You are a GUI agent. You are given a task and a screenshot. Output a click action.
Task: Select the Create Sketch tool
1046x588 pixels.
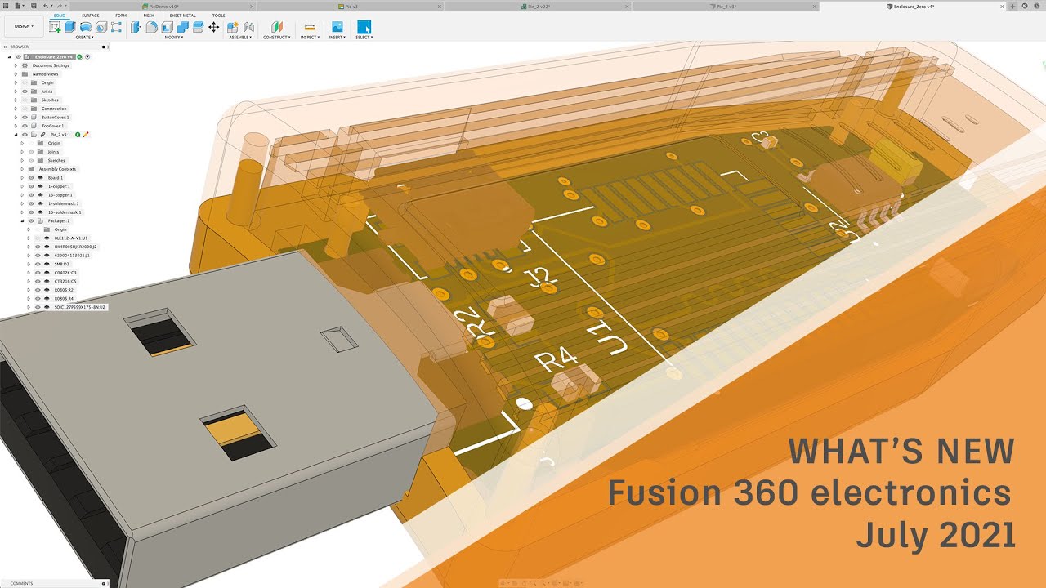tap(55, 27)
